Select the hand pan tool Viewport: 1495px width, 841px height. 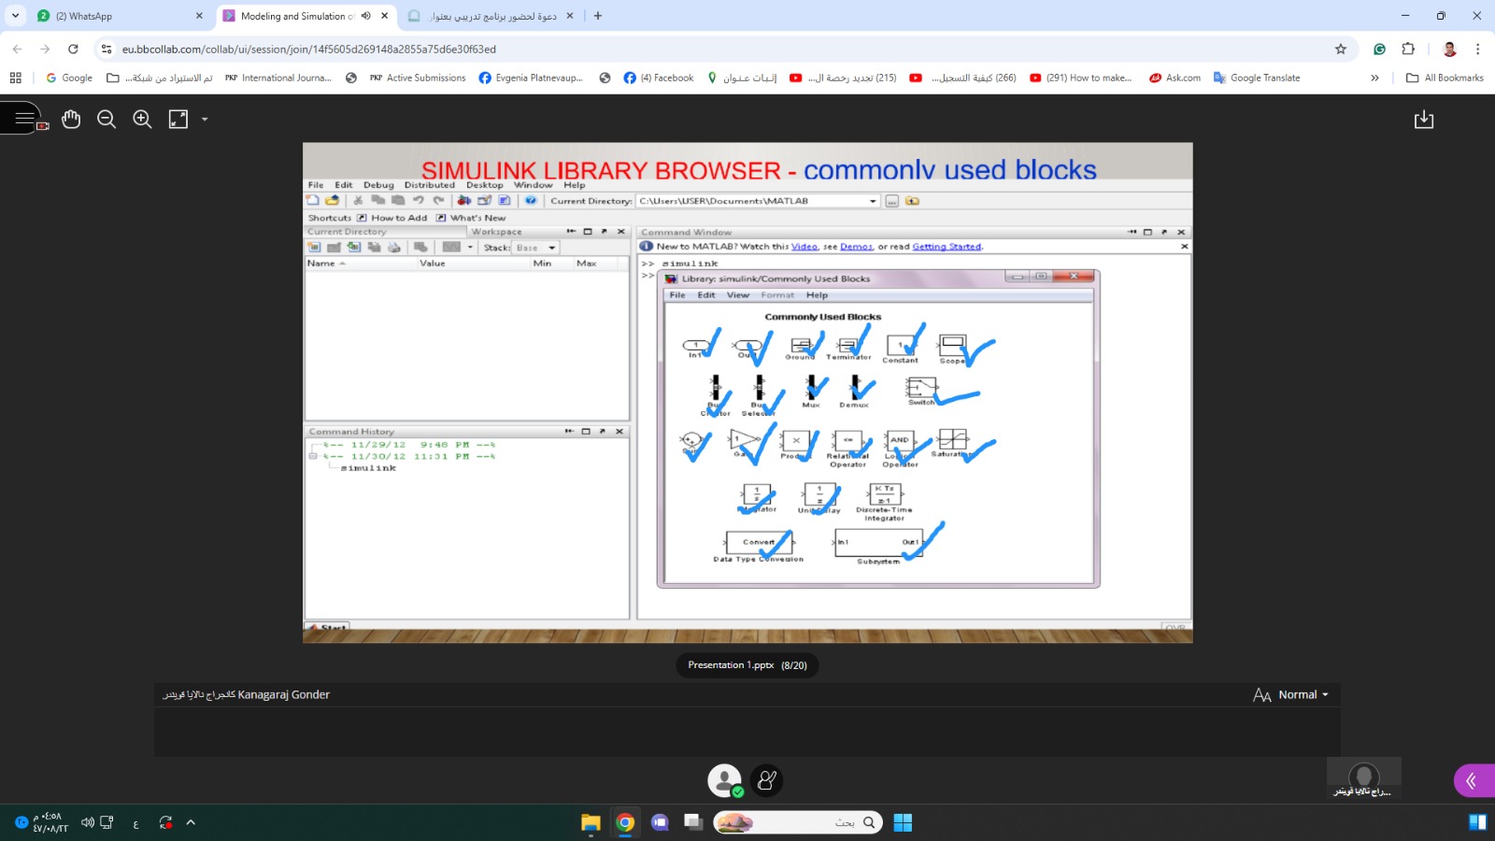pos(71,119)
